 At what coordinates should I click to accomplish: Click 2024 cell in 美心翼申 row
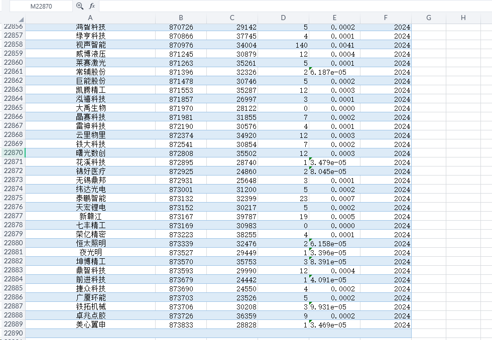(386, 324)
